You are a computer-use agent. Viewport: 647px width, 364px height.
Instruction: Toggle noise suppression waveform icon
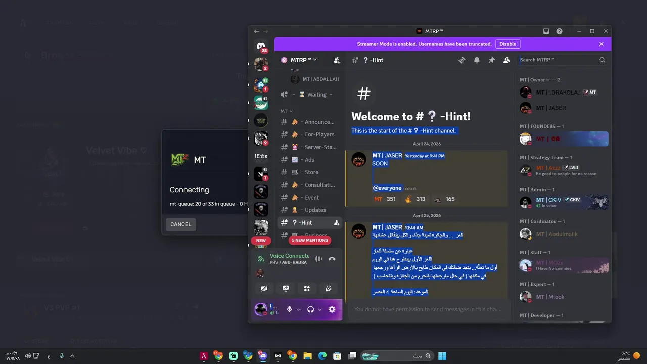click(318, 259)
